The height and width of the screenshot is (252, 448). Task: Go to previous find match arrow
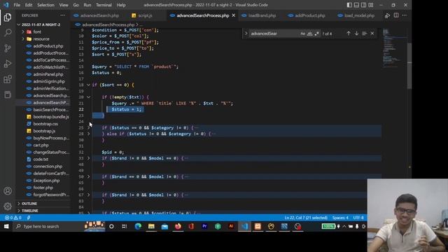(349, 34)
